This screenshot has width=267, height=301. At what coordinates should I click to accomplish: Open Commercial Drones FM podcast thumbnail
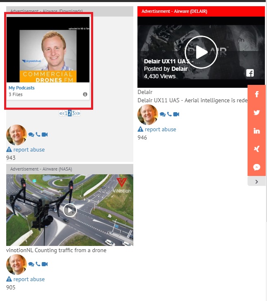[48, 50]
